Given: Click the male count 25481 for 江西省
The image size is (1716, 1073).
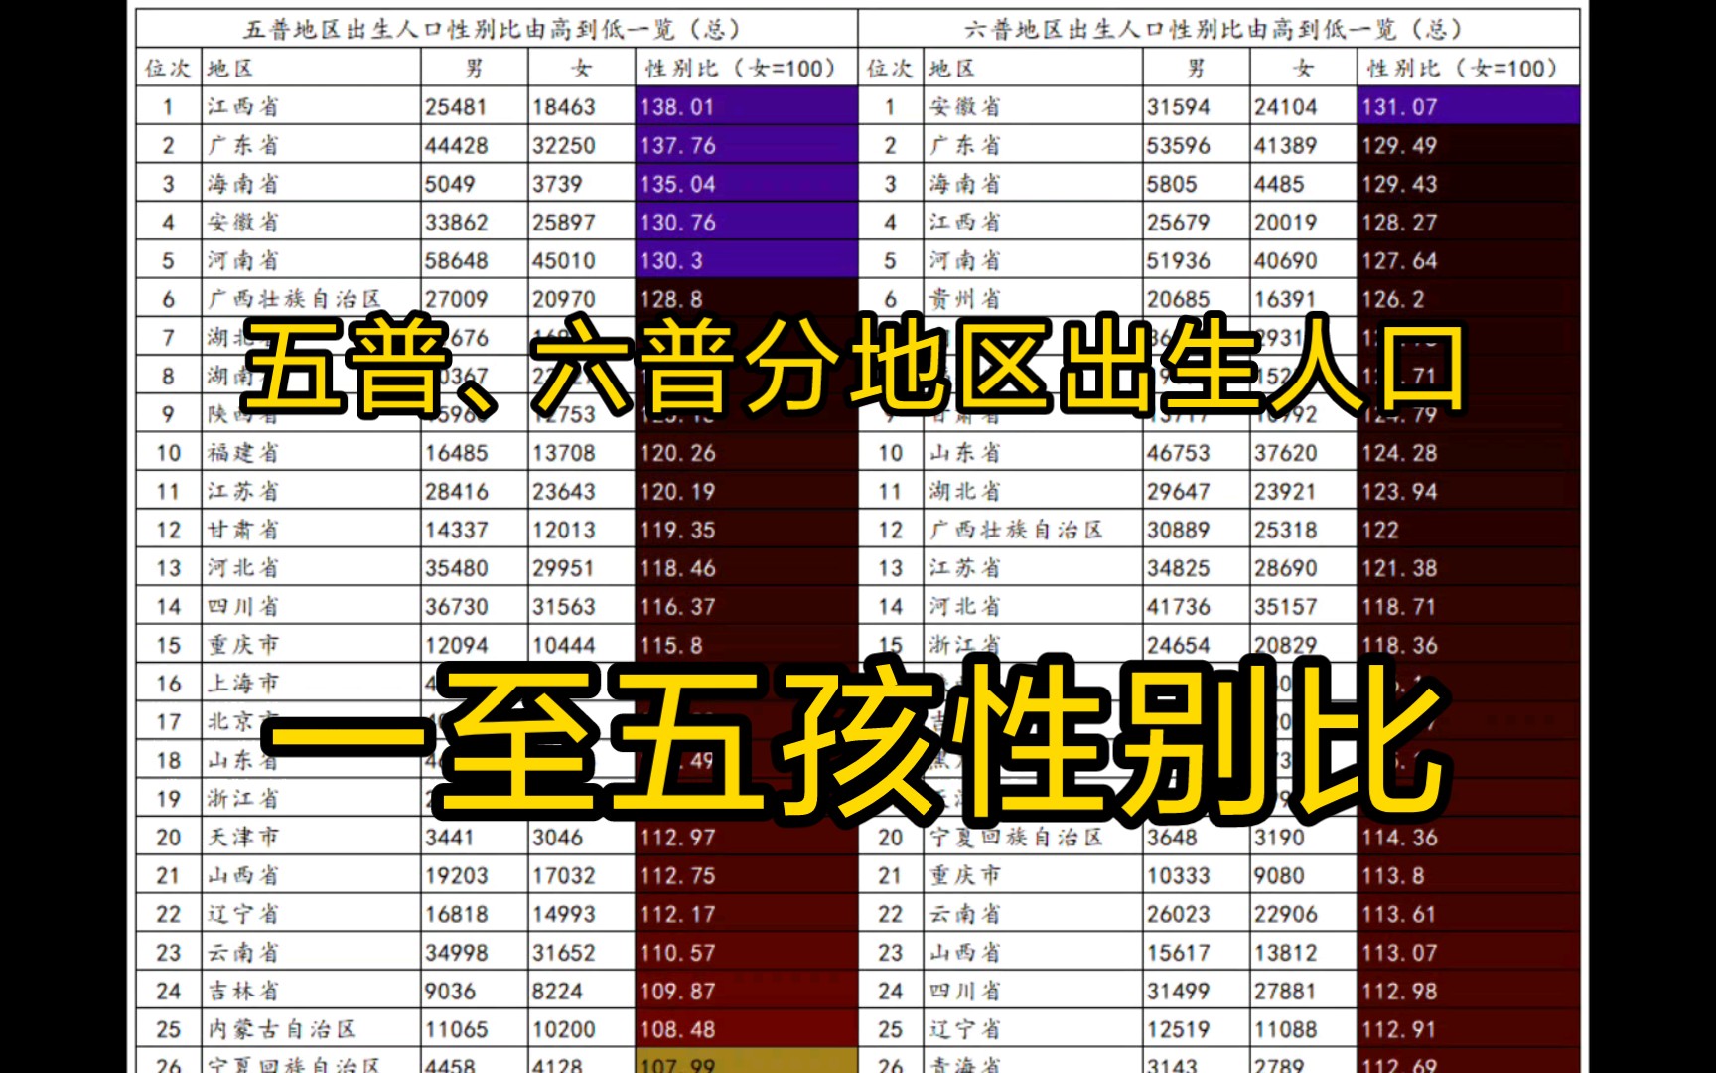Looking at the screenshot, I should [x=456, y=107].
